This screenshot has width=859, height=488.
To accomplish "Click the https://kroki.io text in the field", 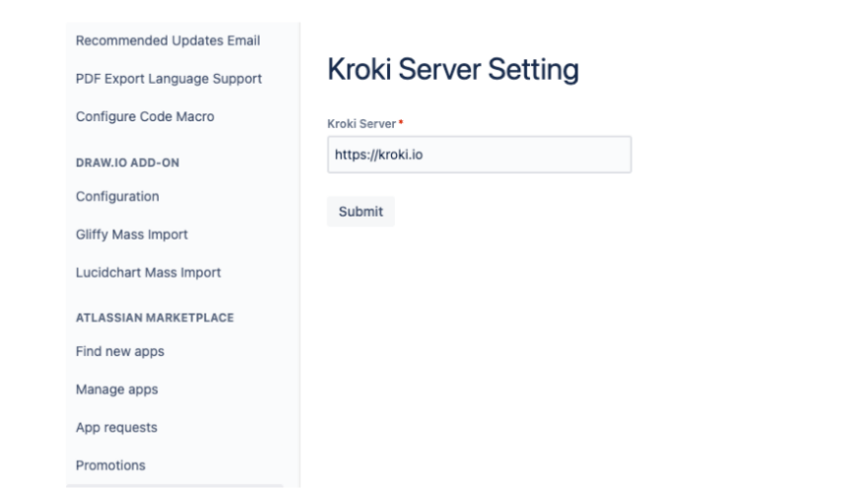I will [x=378, y=155].
